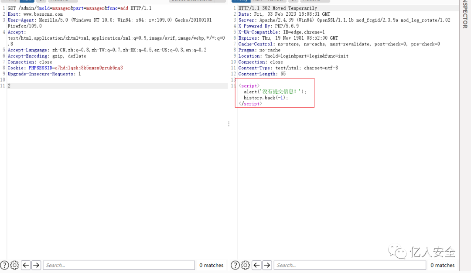This screenshot has width=471, height=273.
Task: Click the response pane '0 matches' label
Action: [x=443, y=266]
